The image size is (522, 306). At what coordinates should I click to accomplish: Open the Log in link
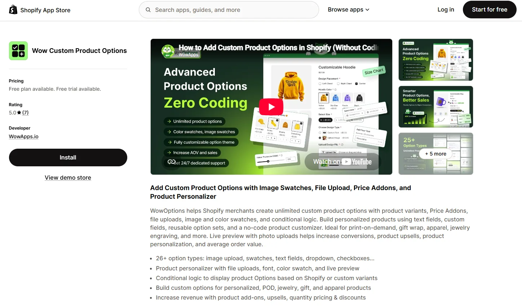pyautogui.click(x=446, y=10)
